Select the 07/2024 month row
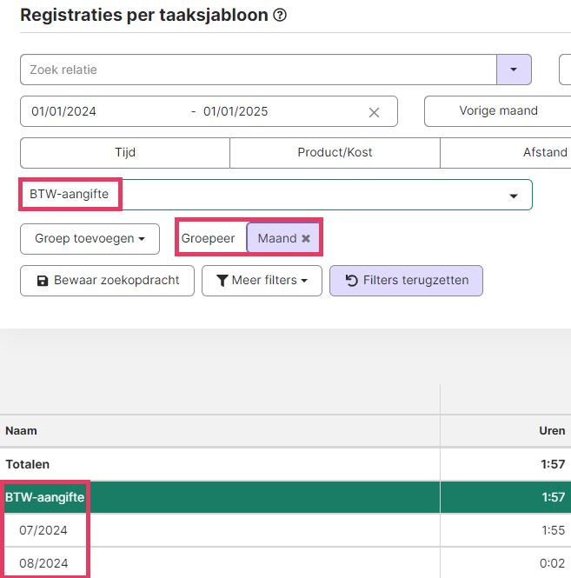 coord(285,530)
